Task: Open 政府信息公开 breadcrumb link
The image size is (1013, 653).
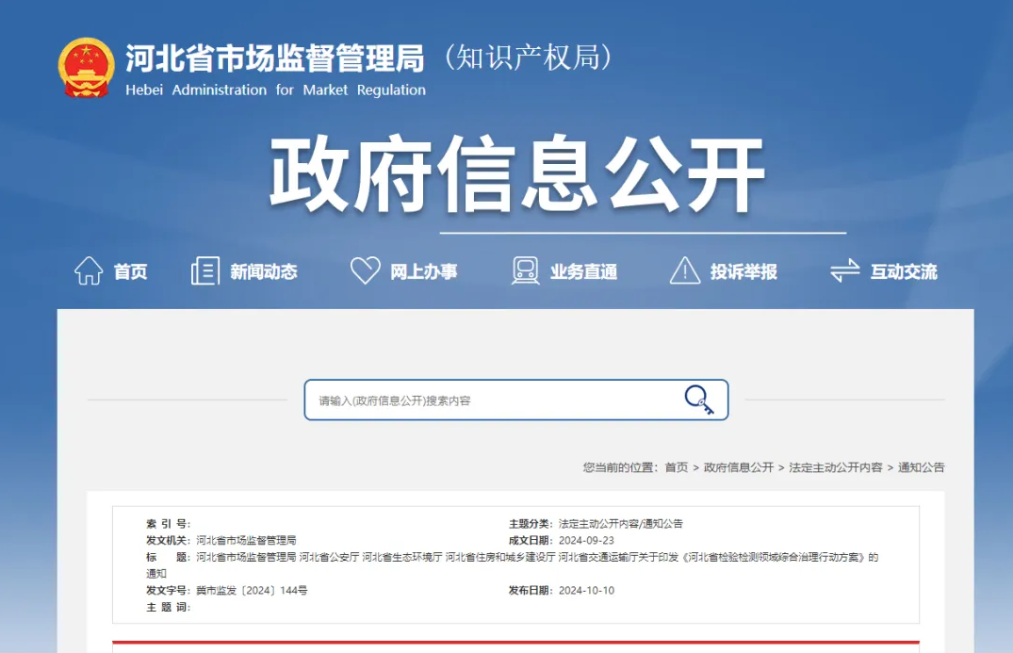Action: (739, 467)
